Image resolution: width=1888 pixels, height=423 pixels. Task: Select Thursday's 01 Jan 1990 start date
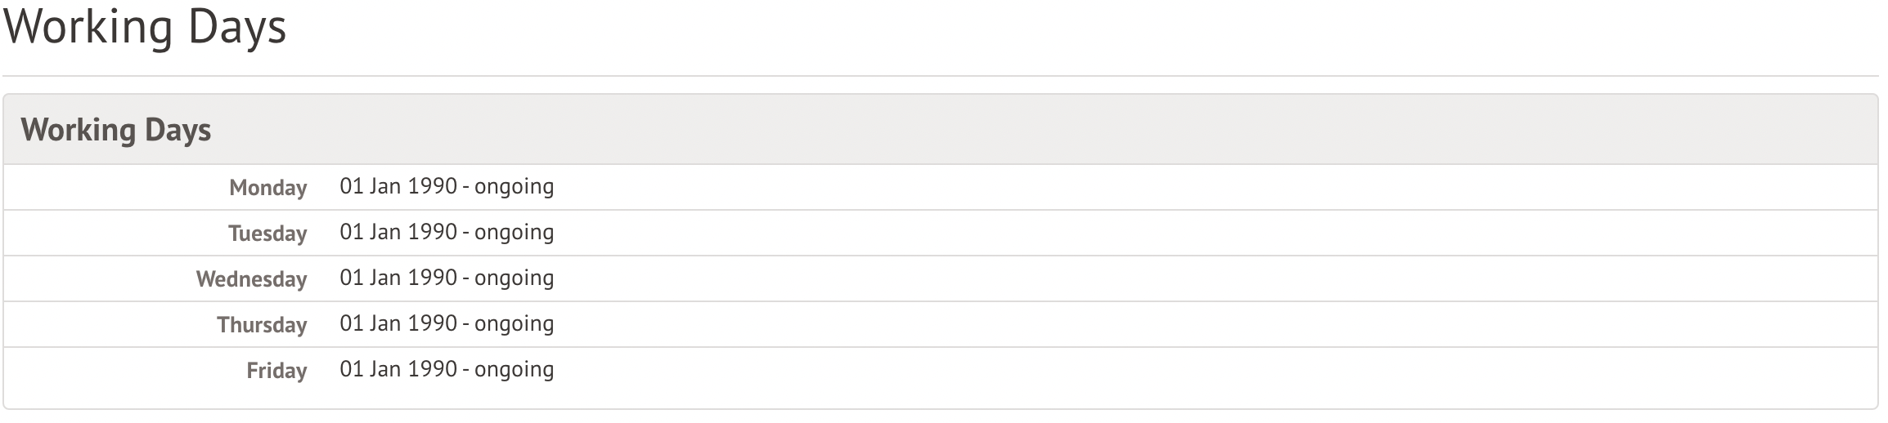(398, 323)
